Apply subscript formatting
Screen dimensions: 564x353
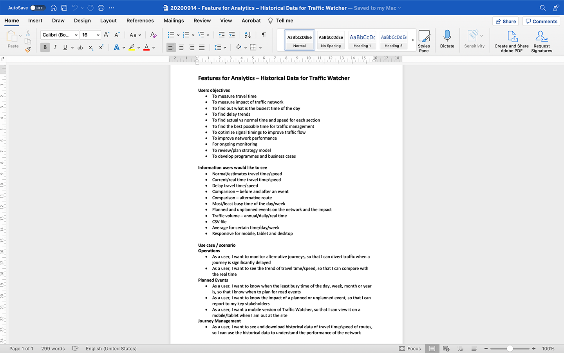[91, 47]
